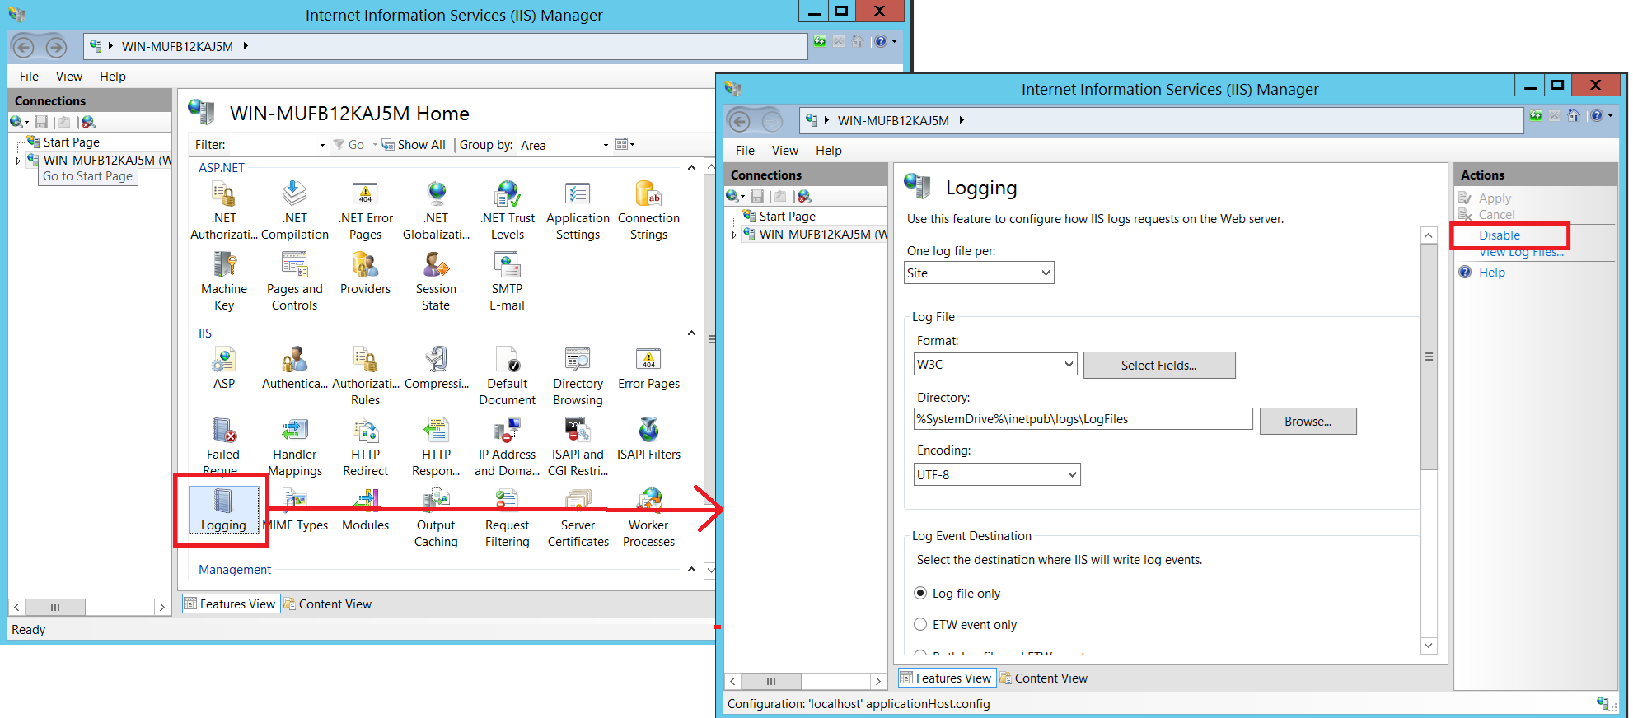This screenshot has width=1633, height=718.
Task: Click log Directory path field
Action: coord(1083,418)
